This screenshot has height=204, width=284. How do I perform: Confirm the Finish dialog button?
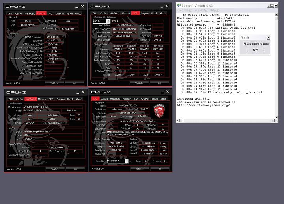[255, 50]
